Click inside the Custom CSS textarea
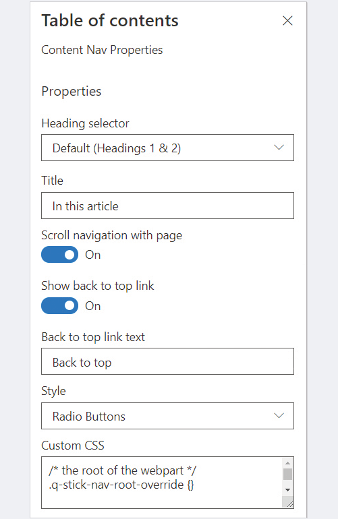Image resolution: width=338 pixels, height=519 pixels. pos(162,483)
